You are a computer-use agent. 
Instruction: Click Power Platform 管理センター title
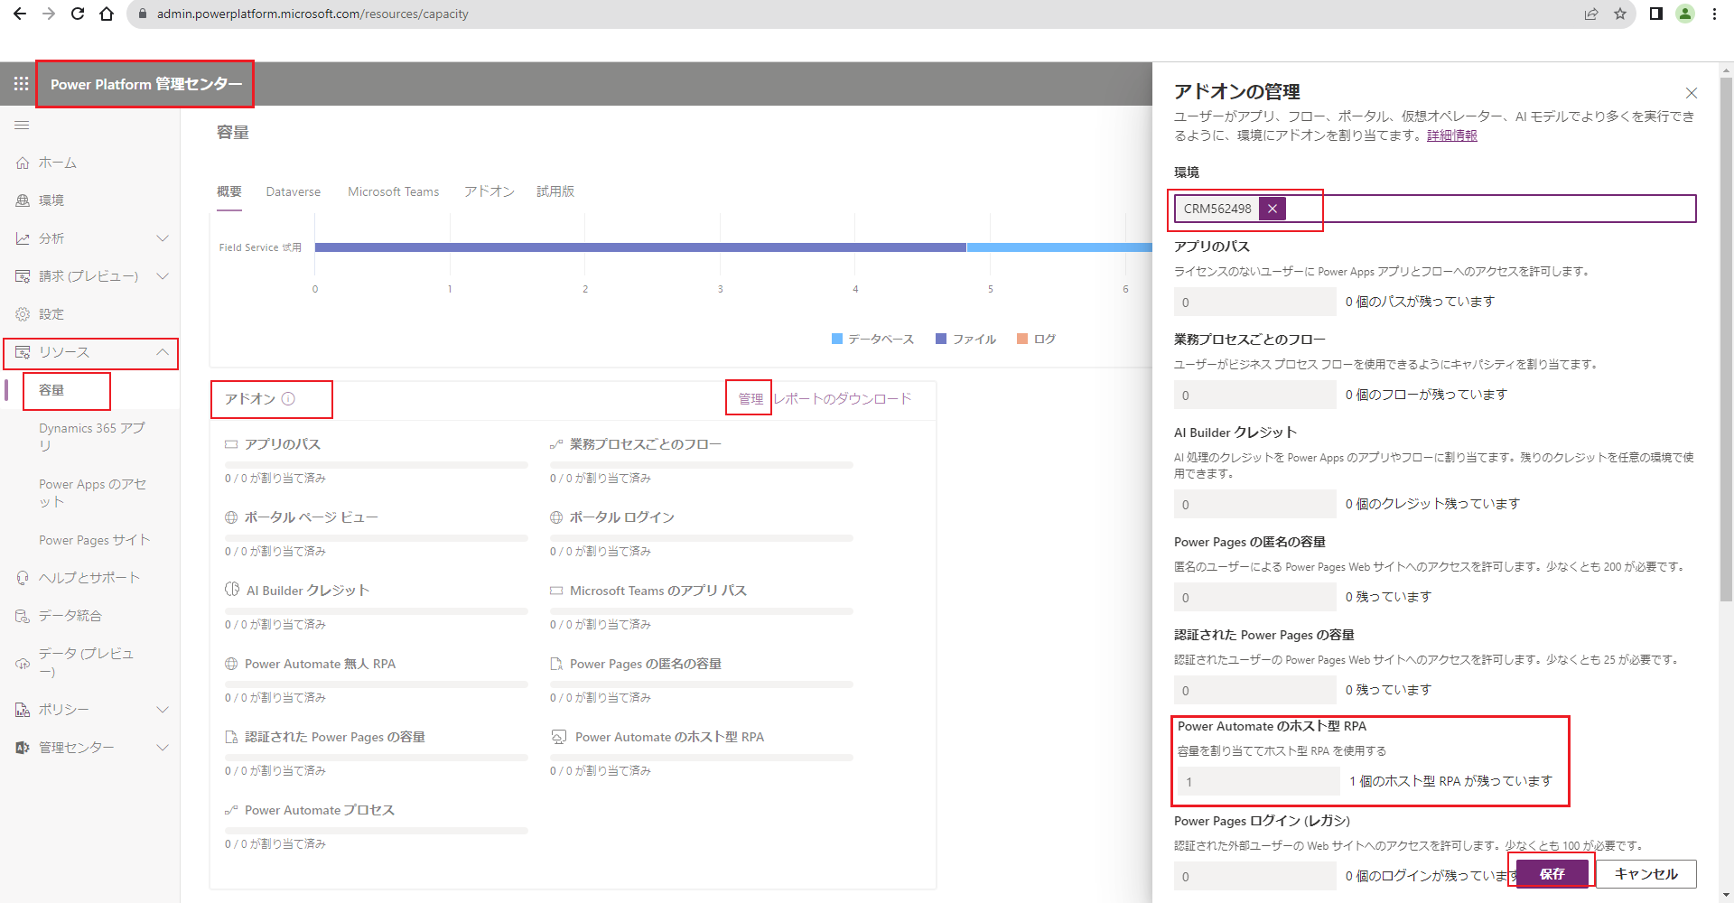(x=146, y=84)
